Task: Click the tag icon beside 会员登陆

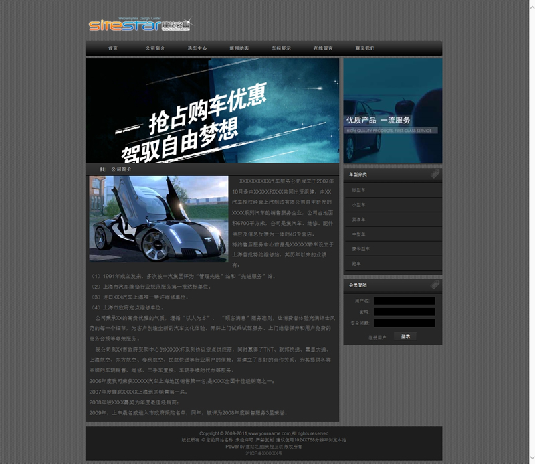Action: 435,285
